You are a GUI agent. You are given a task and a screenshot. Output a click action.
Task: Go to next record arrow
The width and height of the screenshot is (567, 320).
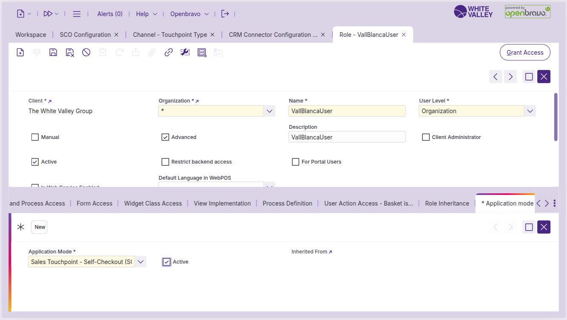point(510,77)
